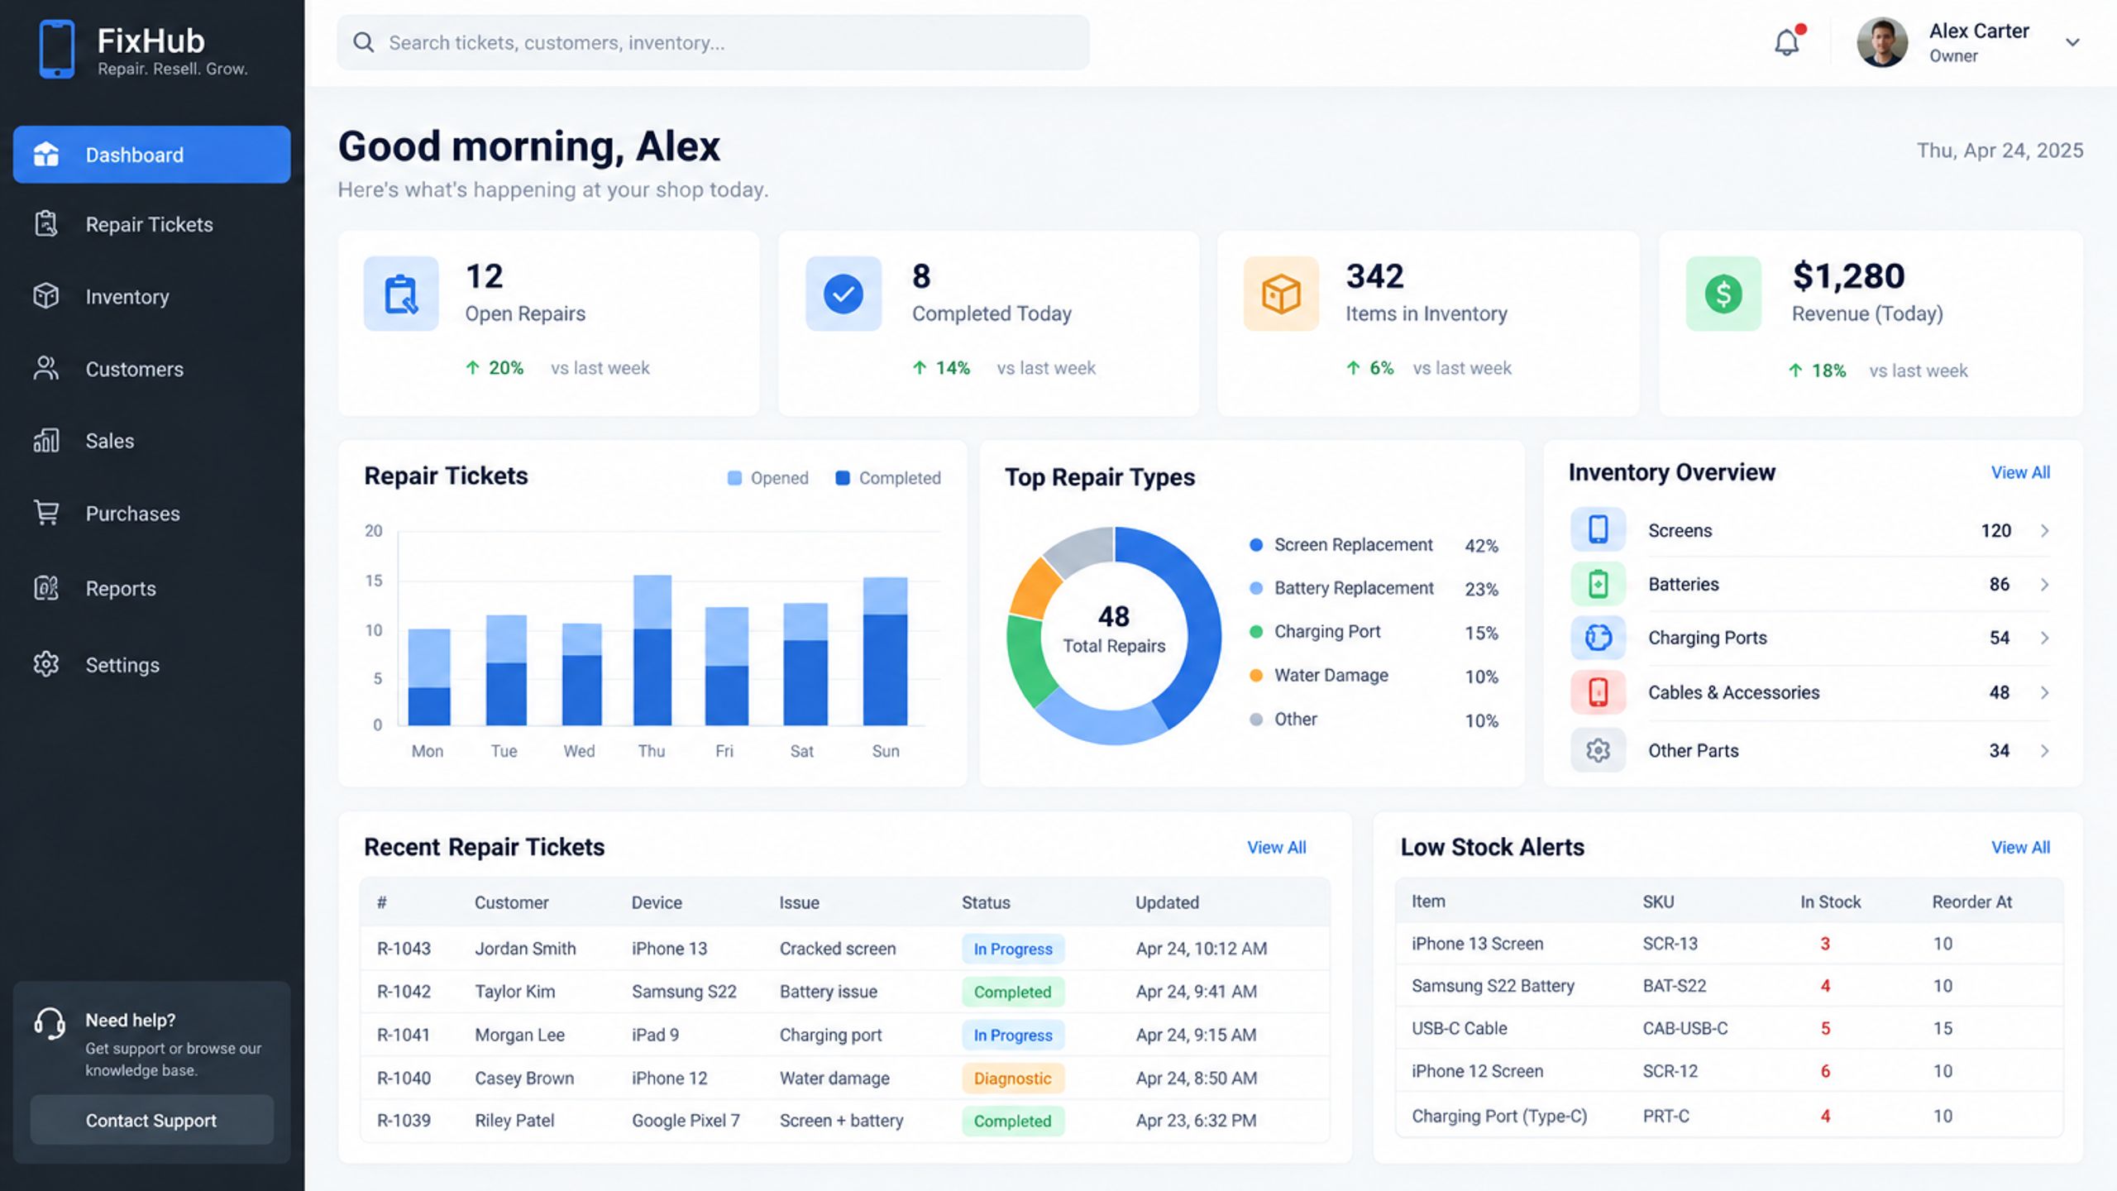Click Alex Carter's profile avatar

coord(1882,42)
